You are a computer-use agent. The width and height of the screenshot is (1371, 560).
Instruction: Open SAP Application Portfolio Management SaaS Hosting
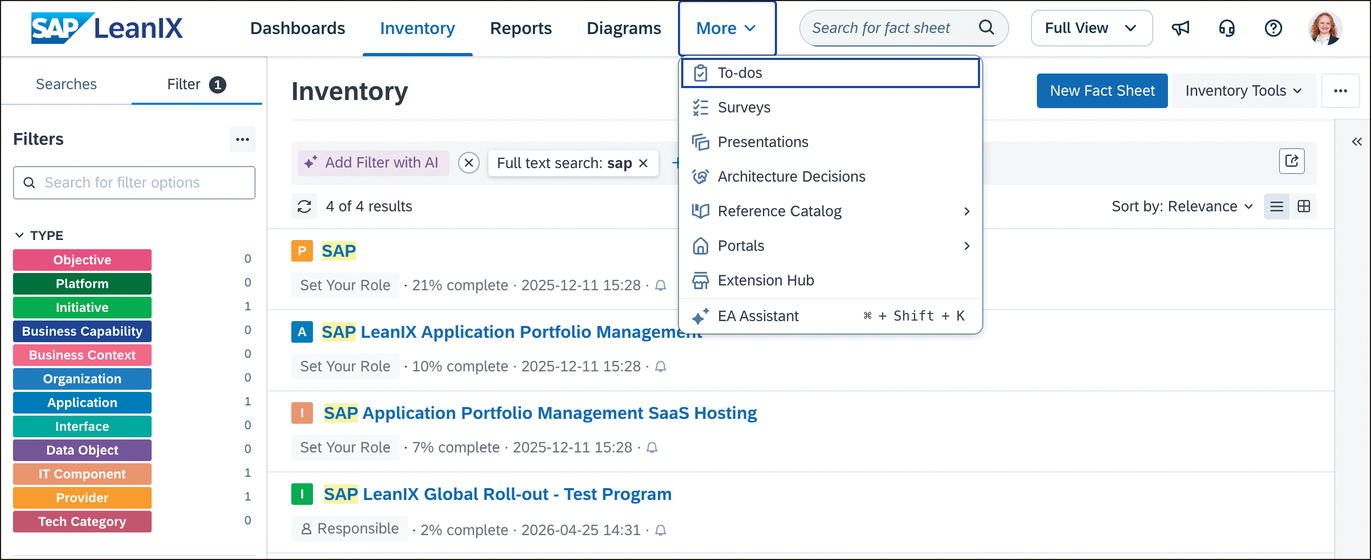[540, 413]
